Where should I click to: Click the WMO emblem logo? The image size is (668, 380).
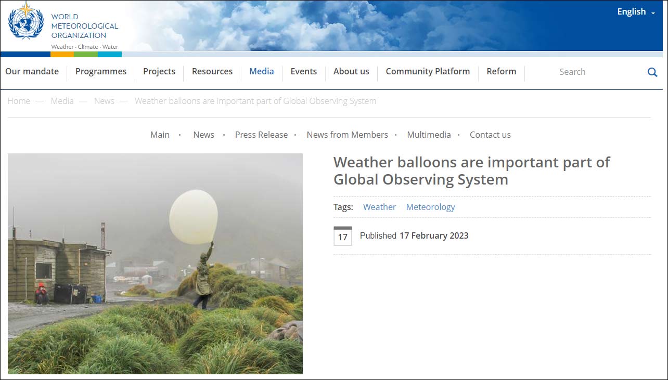(26, 21)
